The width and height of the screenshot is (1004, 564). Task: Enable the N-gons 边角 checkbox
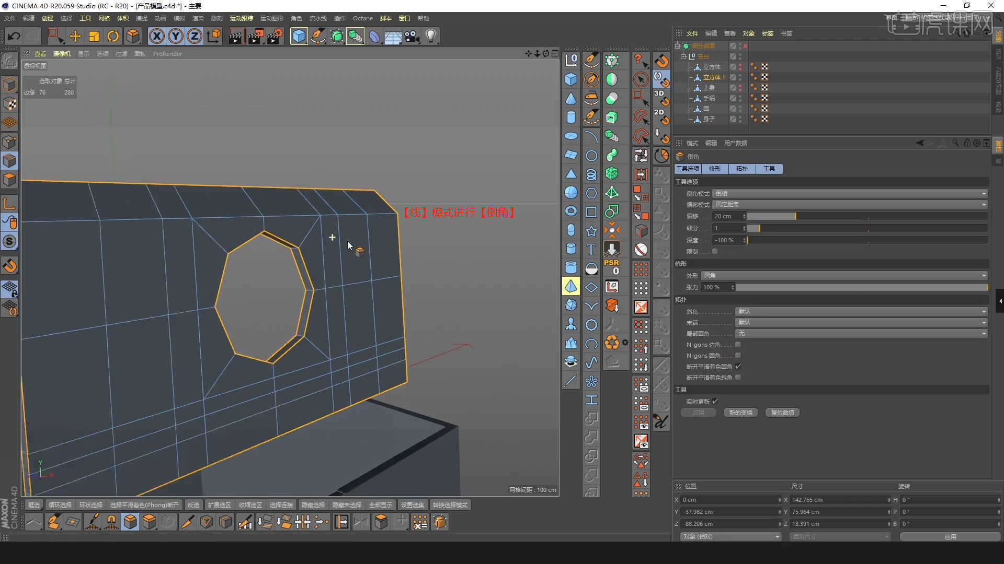tap(738, 345)
